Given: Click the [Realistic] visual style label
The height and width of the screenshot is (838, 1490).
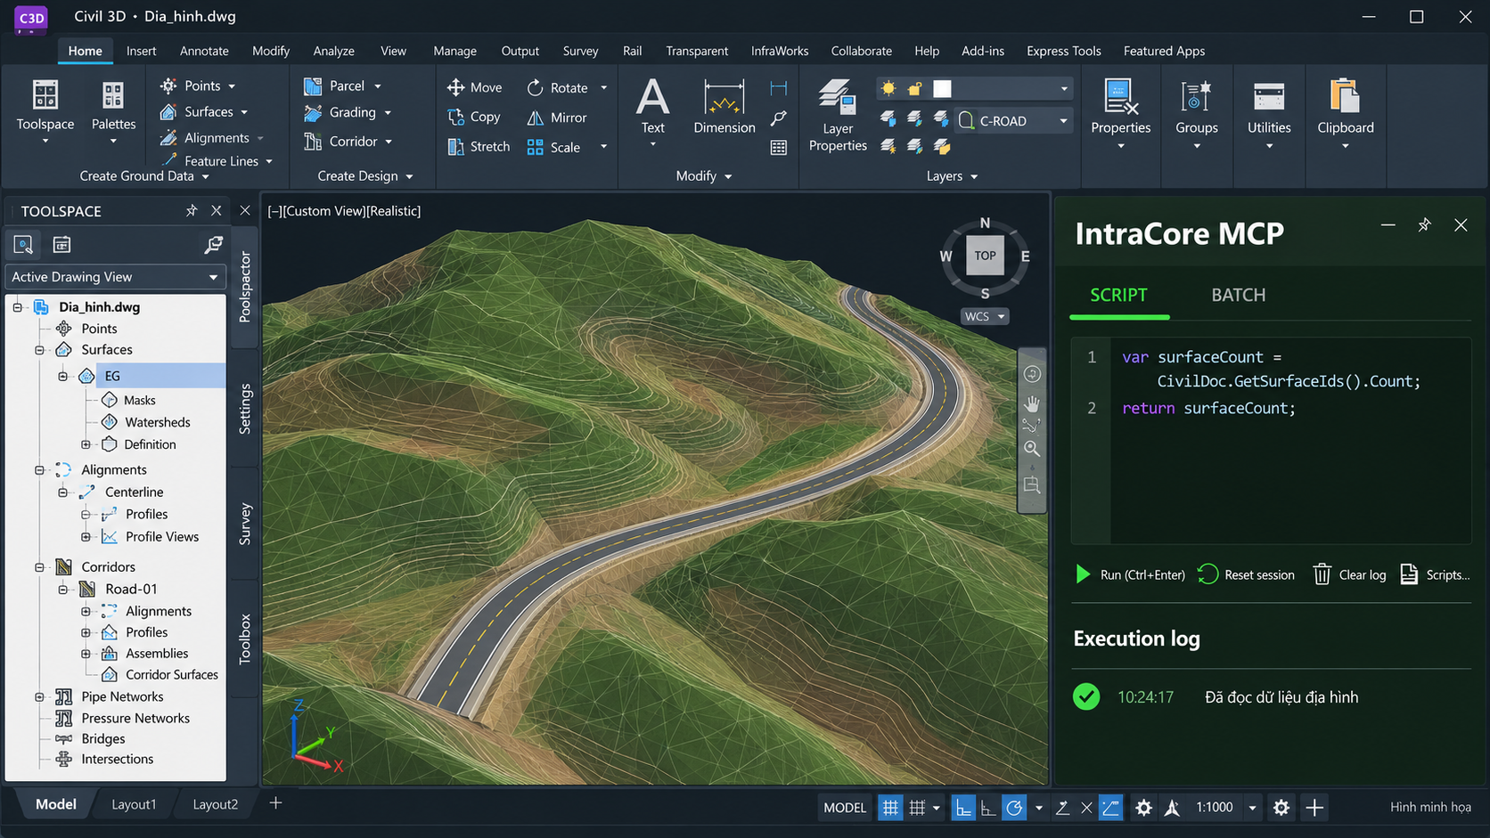Looking at the screenshot, I should [x=394, y=211].
